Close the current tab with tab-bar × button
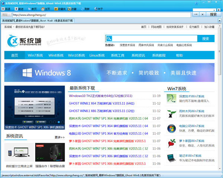 219,21
